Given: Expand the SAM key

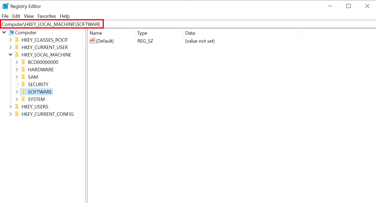Looking at the screenshot, I should (x=17, y=77).
